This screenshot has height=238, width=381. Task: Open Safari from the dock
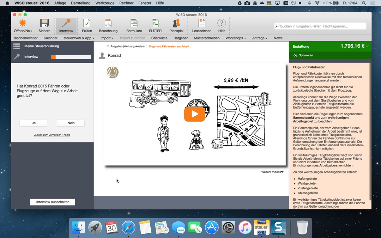click(128, 227)
